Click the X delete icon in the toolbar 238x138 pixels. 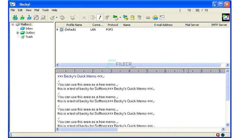tap(84, 18)
